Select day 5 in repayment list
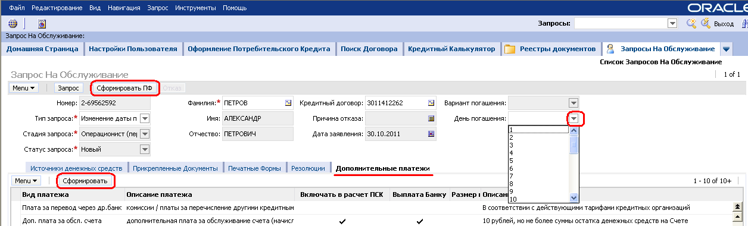 point(538,160)
